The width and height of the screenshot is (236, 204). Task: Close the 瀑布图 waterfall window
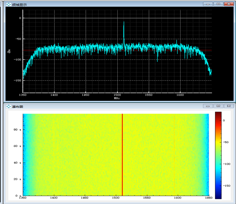(229, 106)
